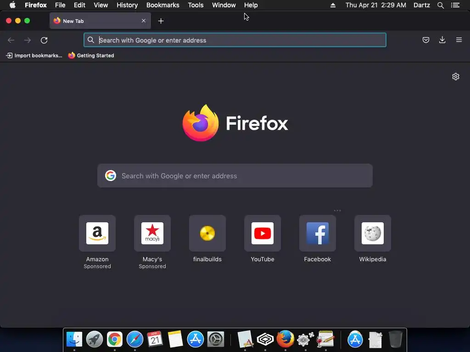
Task: Open the View menu
Action: [101, 5]
